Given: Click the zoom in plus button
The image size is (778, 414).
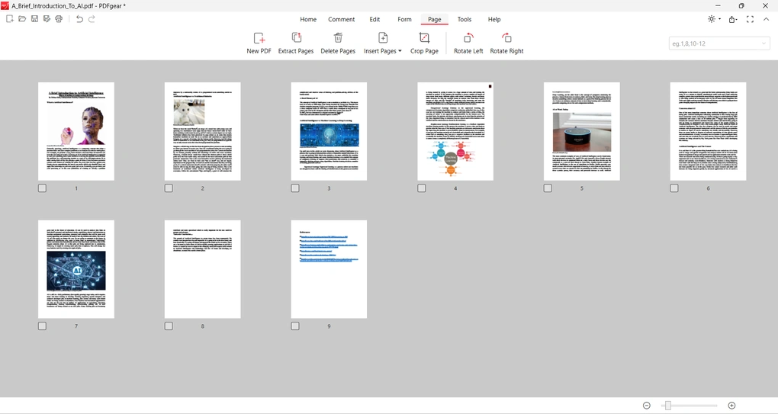Looking at the screenshot, I should pyautogui.click(x=731, y=406).
